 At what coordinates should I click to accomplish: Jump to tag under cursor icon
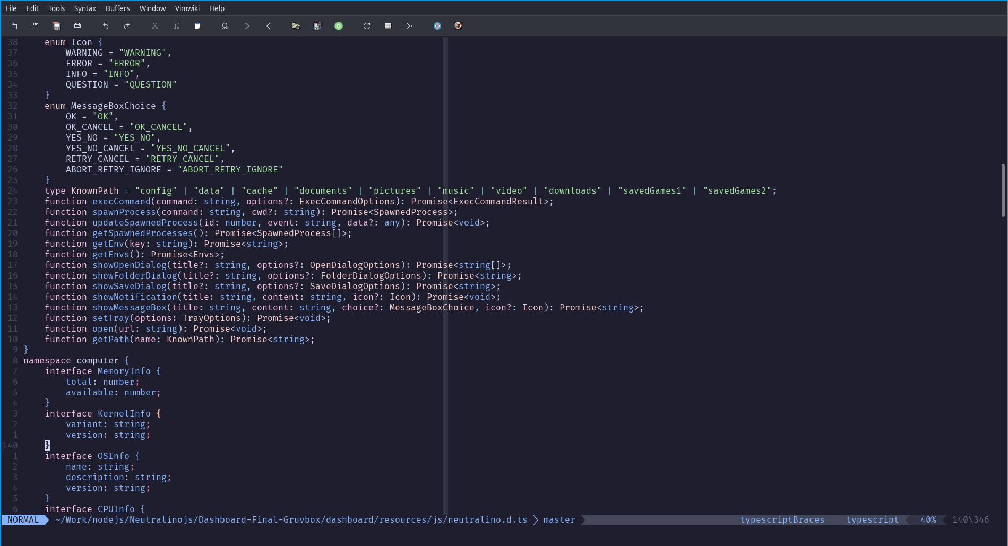(409, 26)
